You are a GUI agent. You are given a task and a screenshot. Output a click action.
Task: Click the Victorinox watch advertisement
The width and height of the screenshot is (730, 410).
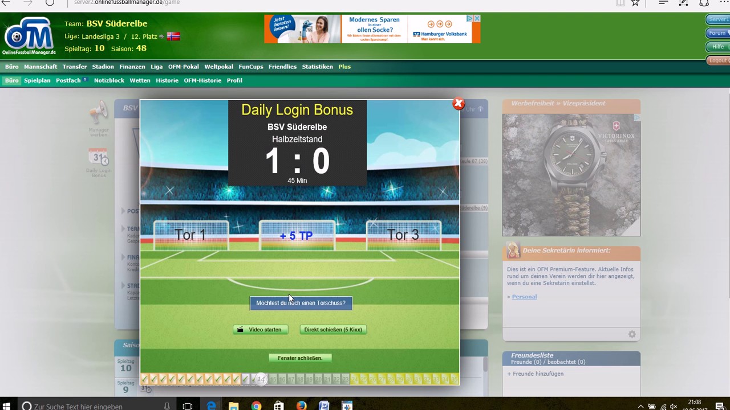coord(571,175)
